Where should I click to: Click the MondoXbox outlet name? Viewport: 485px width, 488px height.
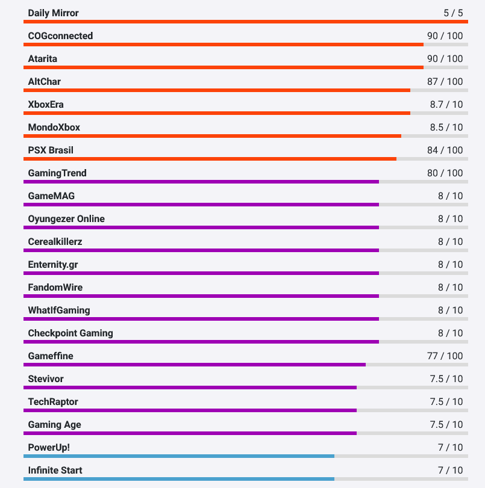click(54, 127)
